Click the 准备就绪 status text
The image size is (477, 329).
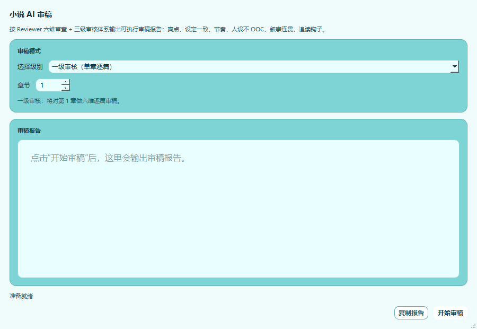point(21,296)
